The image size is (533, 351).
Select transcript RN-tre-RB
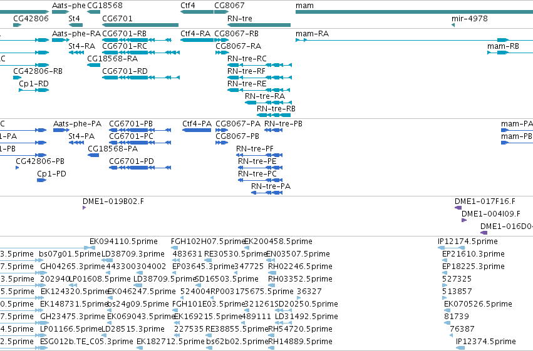pyautogui.click(x=274, y=115)
